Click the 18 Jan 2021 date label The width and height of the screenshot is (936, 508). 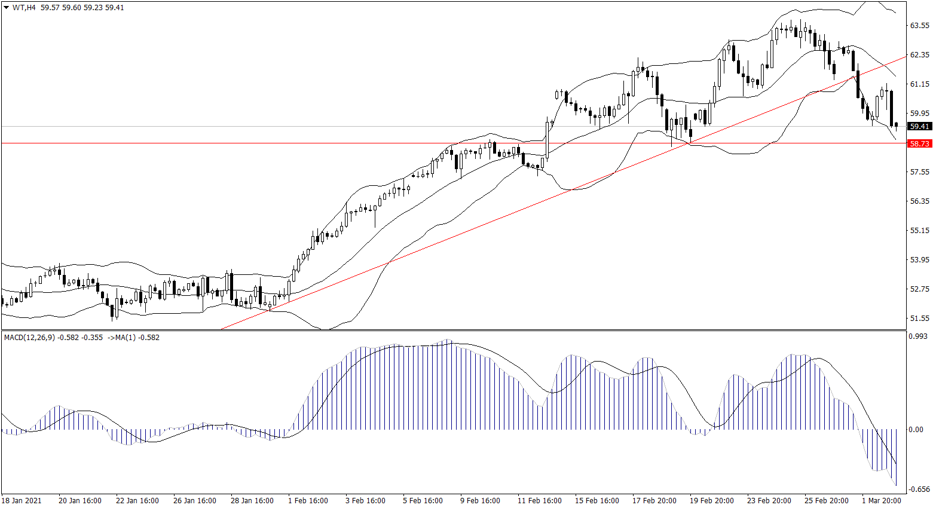click(x=22, y=501)
